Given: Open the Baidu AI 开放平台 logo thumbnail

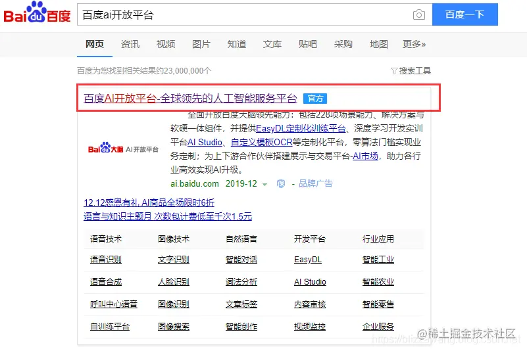Looking at the screenshot, I should click(123, 148).
